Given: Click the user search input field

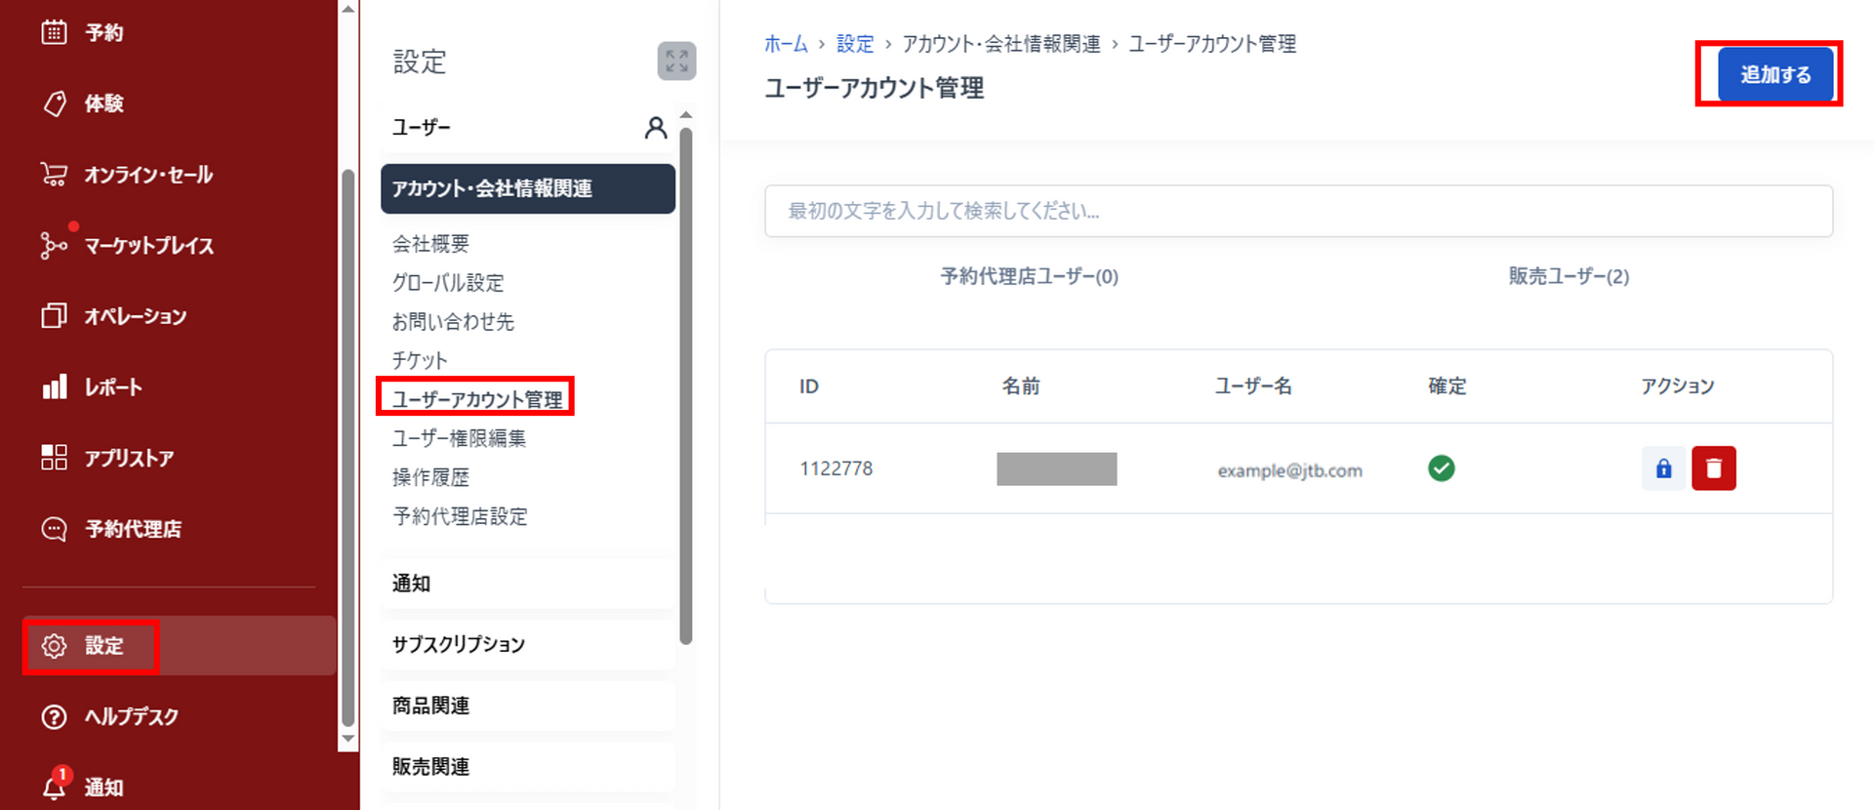Looking at the screenshot, I should pos(1298,211).
